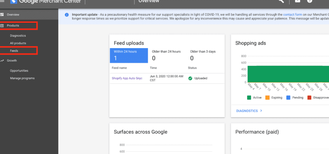Click the Time column header
The height and width of the screenshot is (154, 329).
tap(153, 68)
